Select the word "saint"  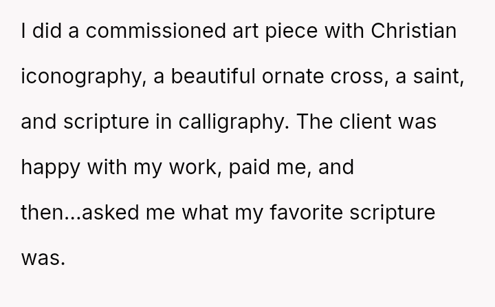(437, 76)
